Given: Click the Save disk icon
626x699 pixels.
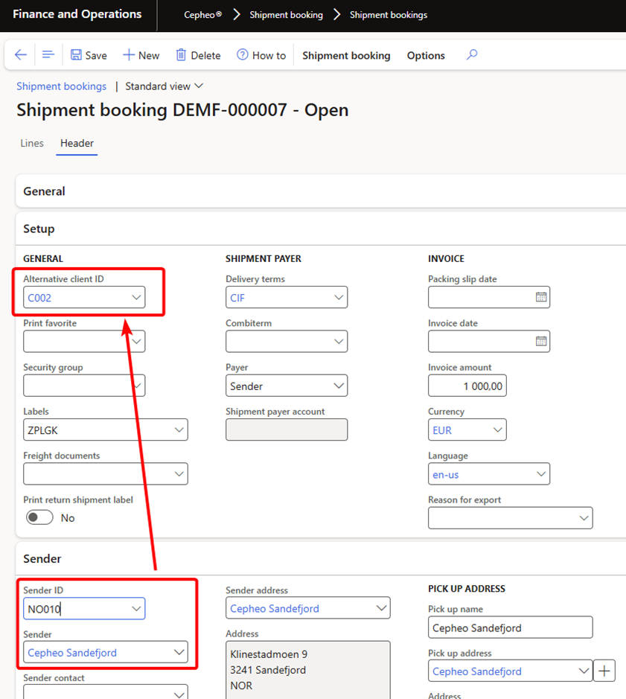Looking at the screenshot, I should [x=76, y=55].
